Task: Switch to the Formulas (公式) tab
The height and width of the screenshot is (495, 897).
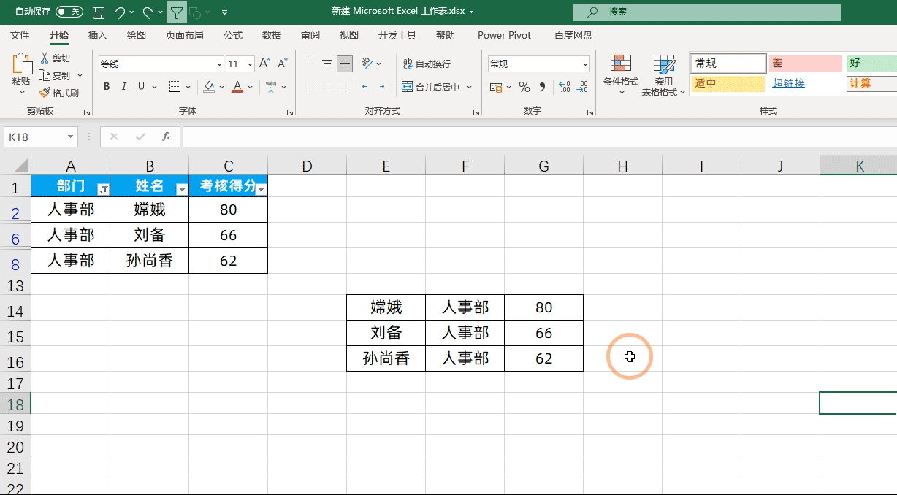Action: point(233,35)
